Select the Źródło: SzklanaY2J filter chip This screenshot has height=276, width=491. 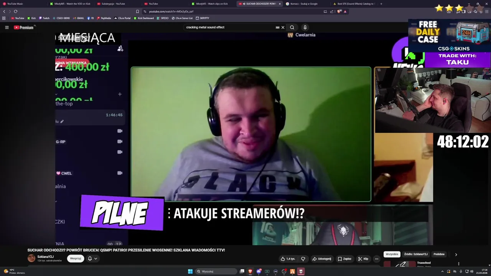coord(416,254)
